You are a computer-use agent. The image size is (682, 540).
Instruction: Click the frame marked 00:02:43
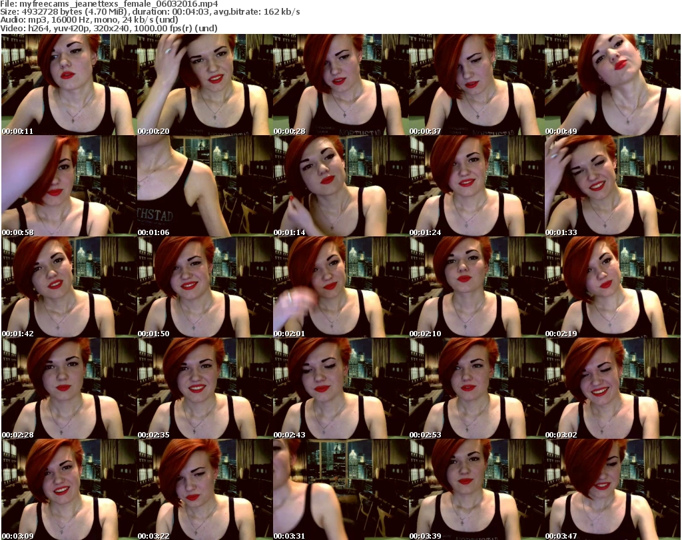tap(340, 388)
